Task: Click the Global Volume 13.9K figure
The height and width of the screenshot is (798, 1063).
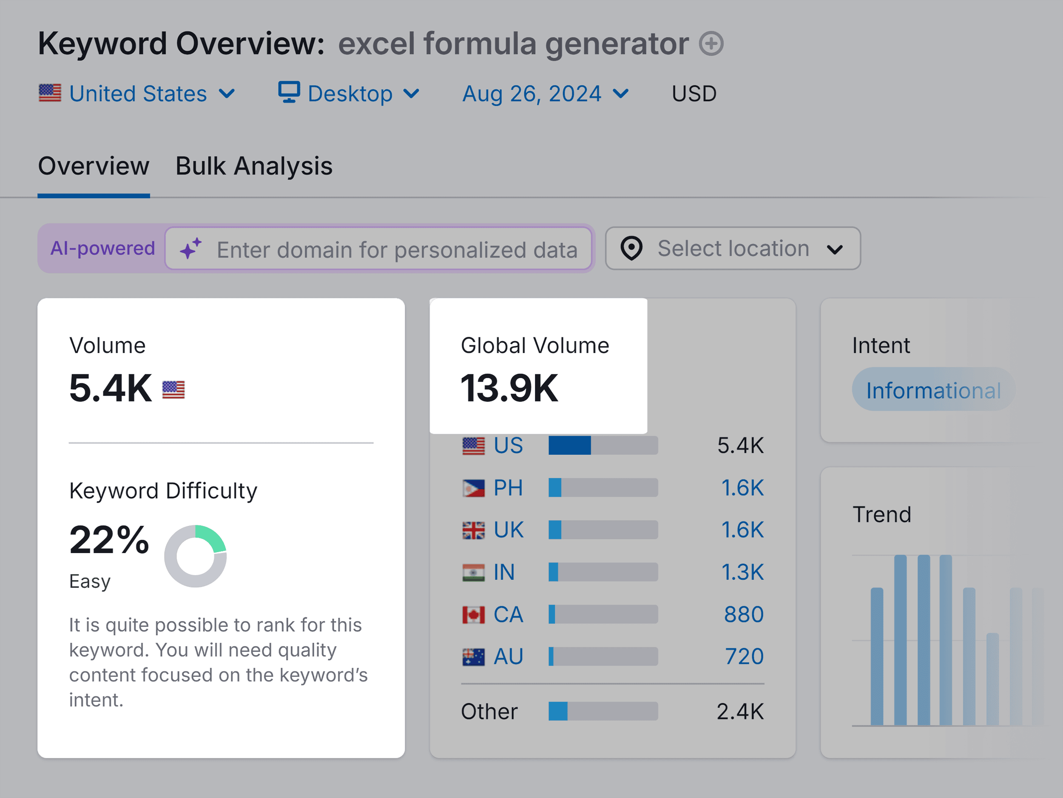Action: point(509,388)
